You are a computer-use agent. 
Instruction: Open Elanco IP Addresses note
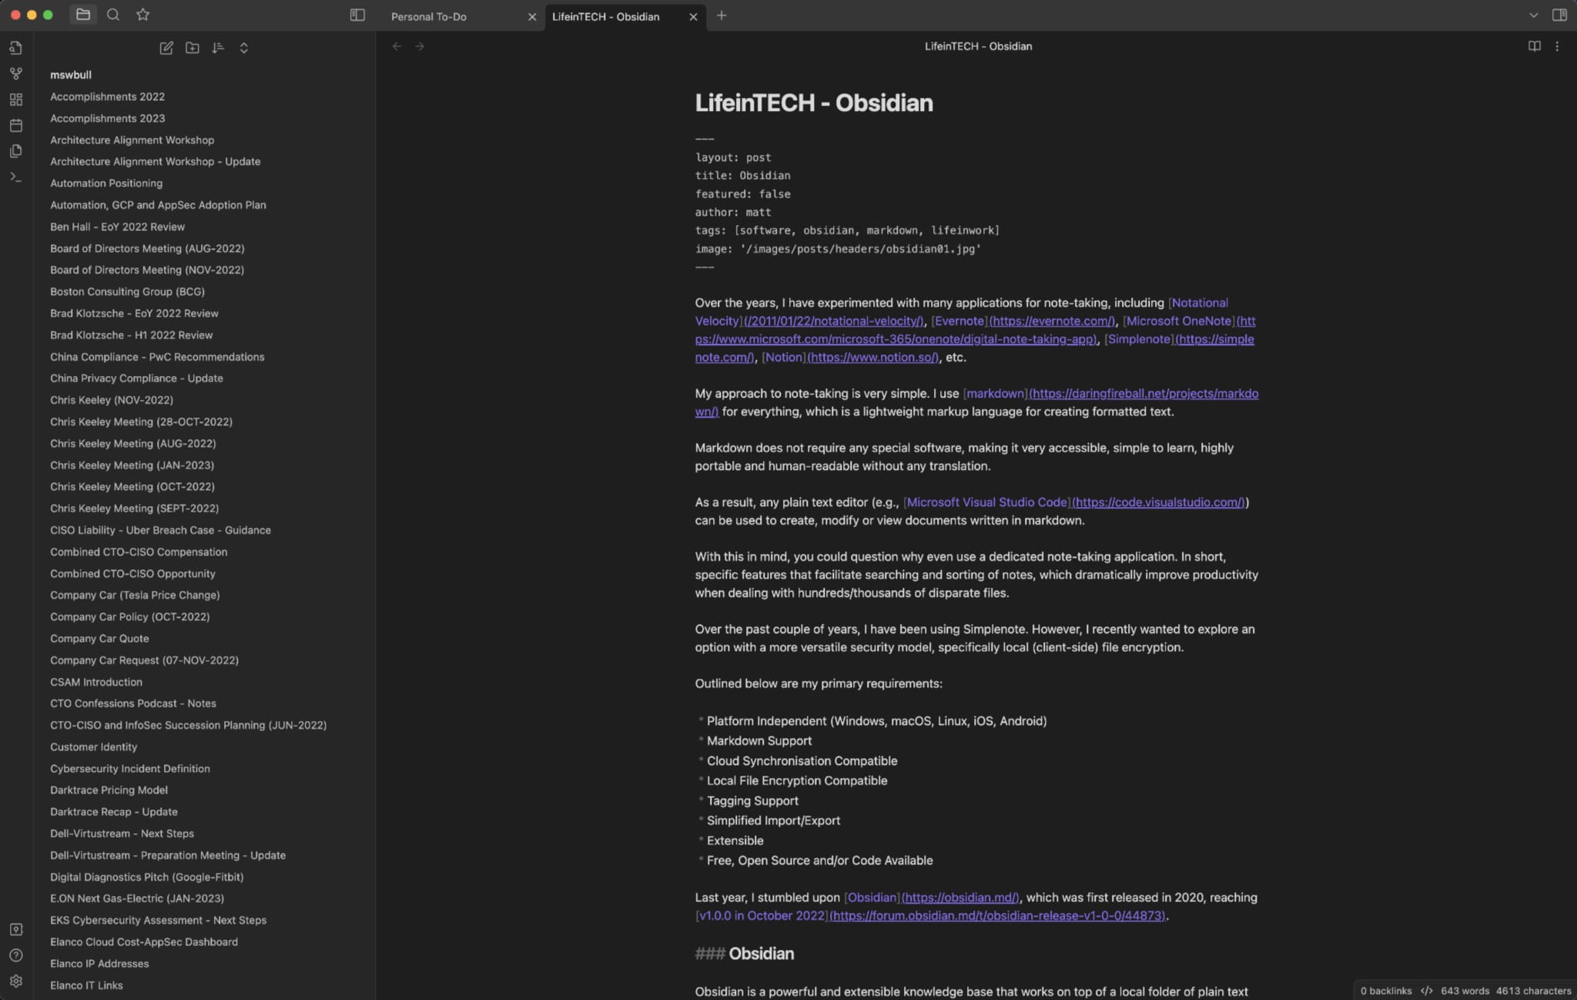point(99,963)
